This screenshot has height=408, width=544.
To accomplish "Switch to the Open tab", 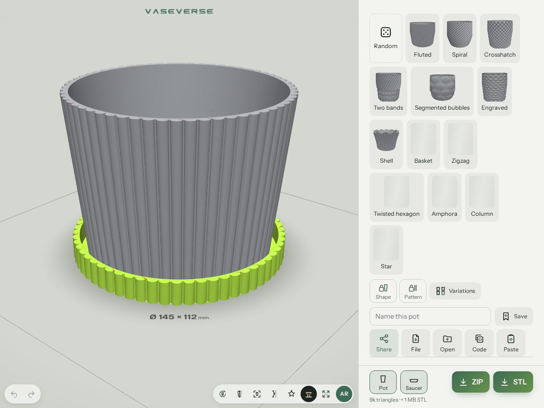I will coord(447,343).
